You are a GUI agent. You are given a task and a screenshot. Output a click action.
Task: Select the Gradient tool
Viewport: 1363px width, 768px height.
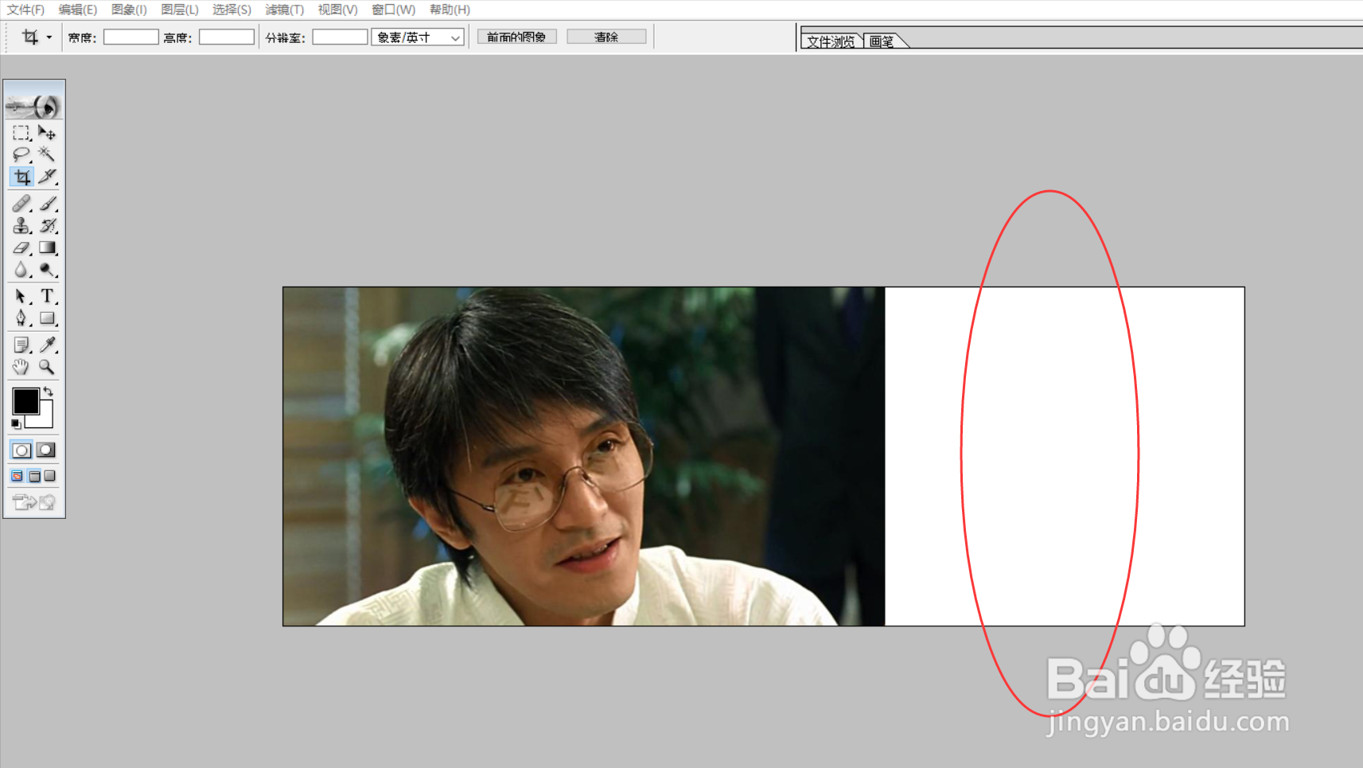47,248
